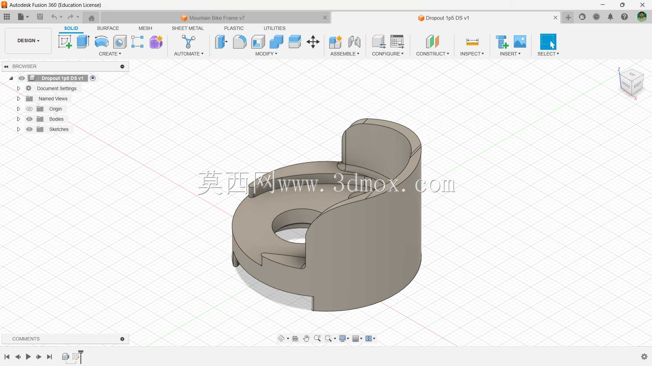Screen dimensions: 652x366
Task: Open the Mountain Bike Frame v7 document tab
Action: pyautogui.click(x=215, y=18)
